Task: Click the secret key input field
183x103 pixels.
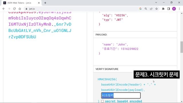Action: pos(121,95)
